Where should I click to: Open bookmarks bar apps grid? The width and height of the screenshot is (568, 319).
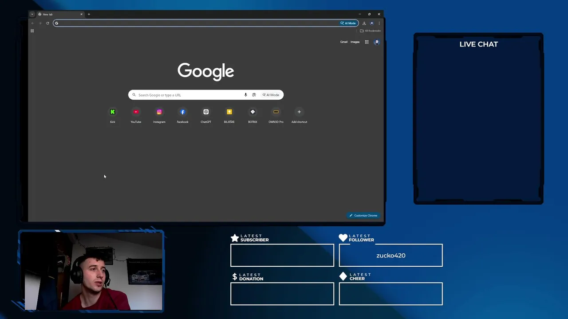tap(32, 31)
